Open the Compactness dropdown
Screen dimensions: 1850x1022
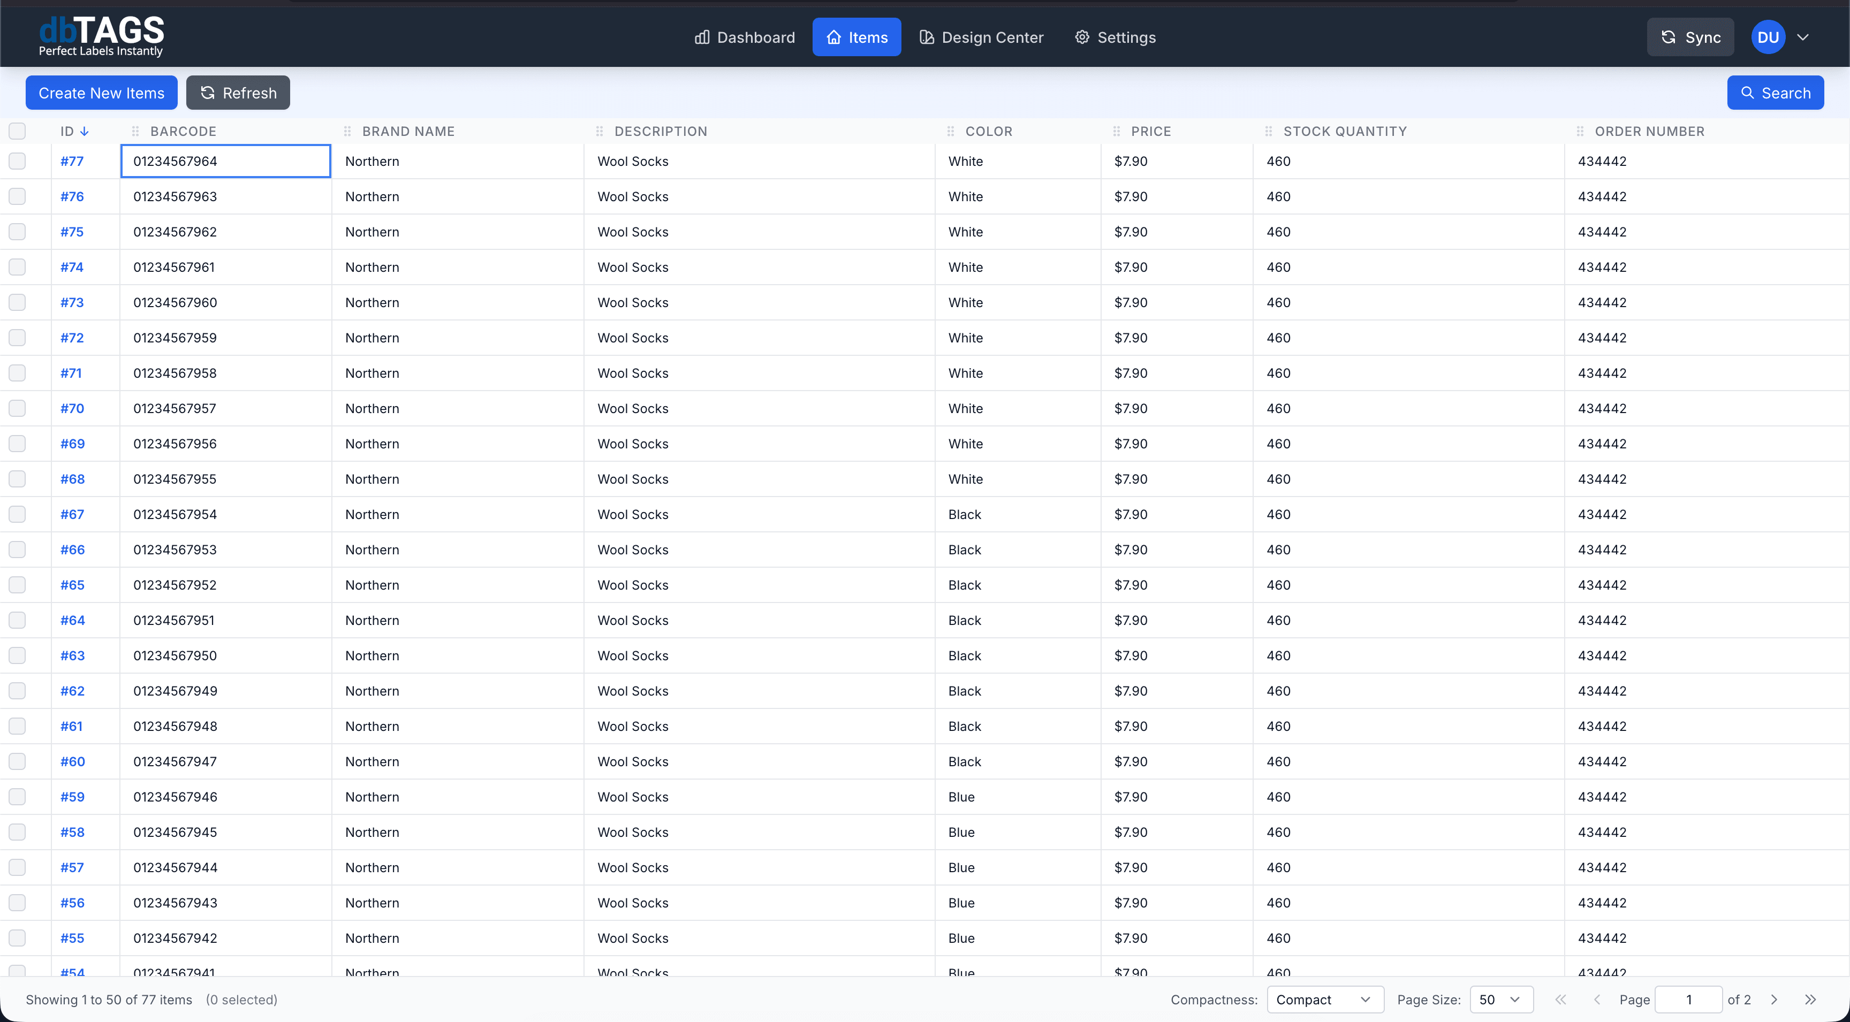pos(1324,999)
